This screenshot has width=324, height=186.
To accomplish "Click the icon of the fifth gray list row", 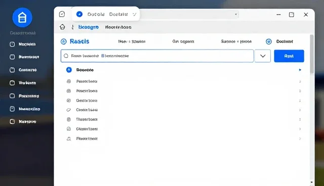I will tap(69, 119).
